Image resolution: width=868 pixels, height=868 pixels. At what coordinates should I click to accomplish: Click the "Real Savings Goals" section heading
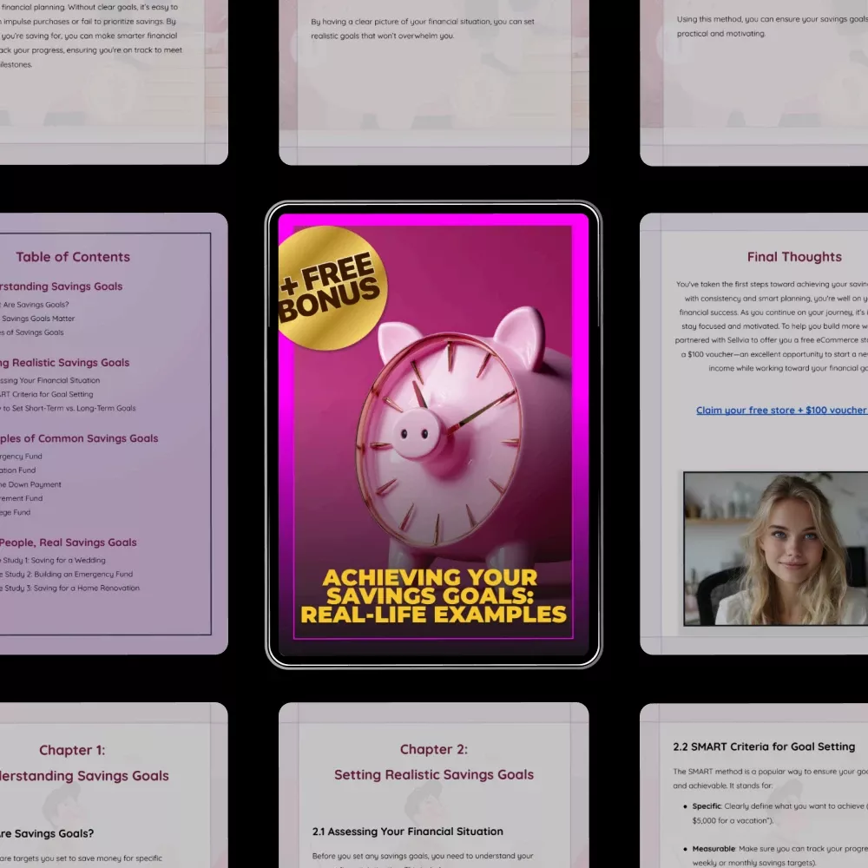pyautogui.click(x=69, y=542)
